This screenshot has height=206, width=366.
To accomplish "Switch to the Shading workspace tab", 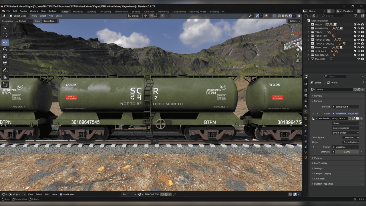I will pyautogui.click(x=136, y=12).
